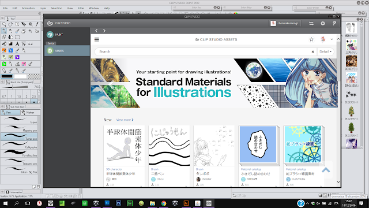Select the Textured pen sub tool
The image size is (369, 208).
(x=19, y=162)
